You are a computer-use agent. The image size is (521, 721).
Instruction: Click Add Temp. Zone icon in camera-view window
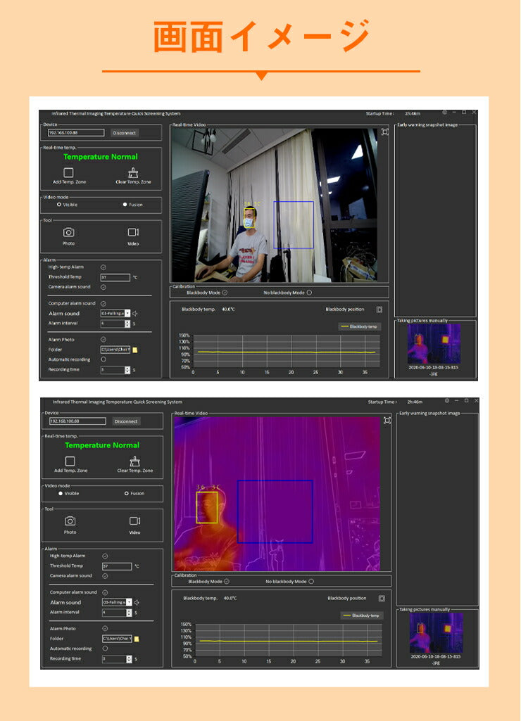tap(68, 172)
